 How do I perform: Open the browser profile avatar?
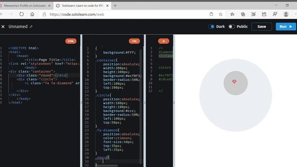pos(286,14)
